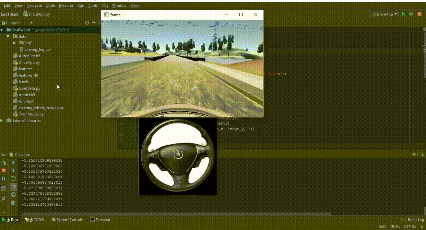Image resolution: width=426 pixels, height=230 pixels.
Task: Print console output using the printer icon
Action: pos(13,195)
